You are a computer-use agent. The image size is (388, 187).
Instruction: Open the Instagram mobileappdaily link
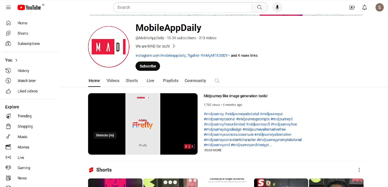coord(183,56)
